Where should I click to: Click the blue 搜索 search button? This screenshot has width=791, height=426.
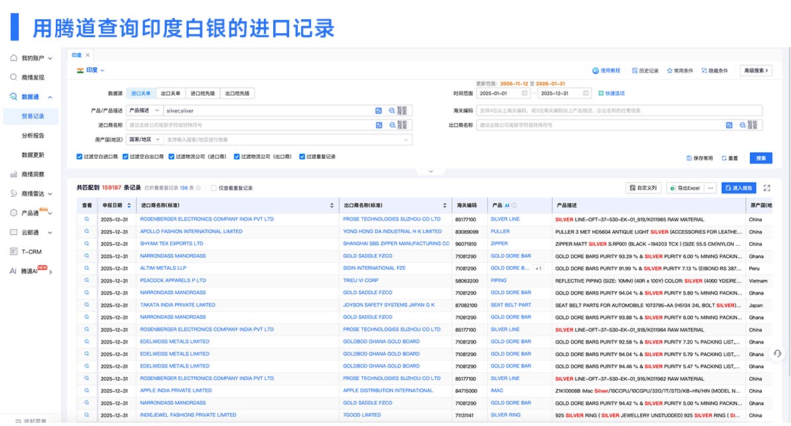[x=760, y=158]
